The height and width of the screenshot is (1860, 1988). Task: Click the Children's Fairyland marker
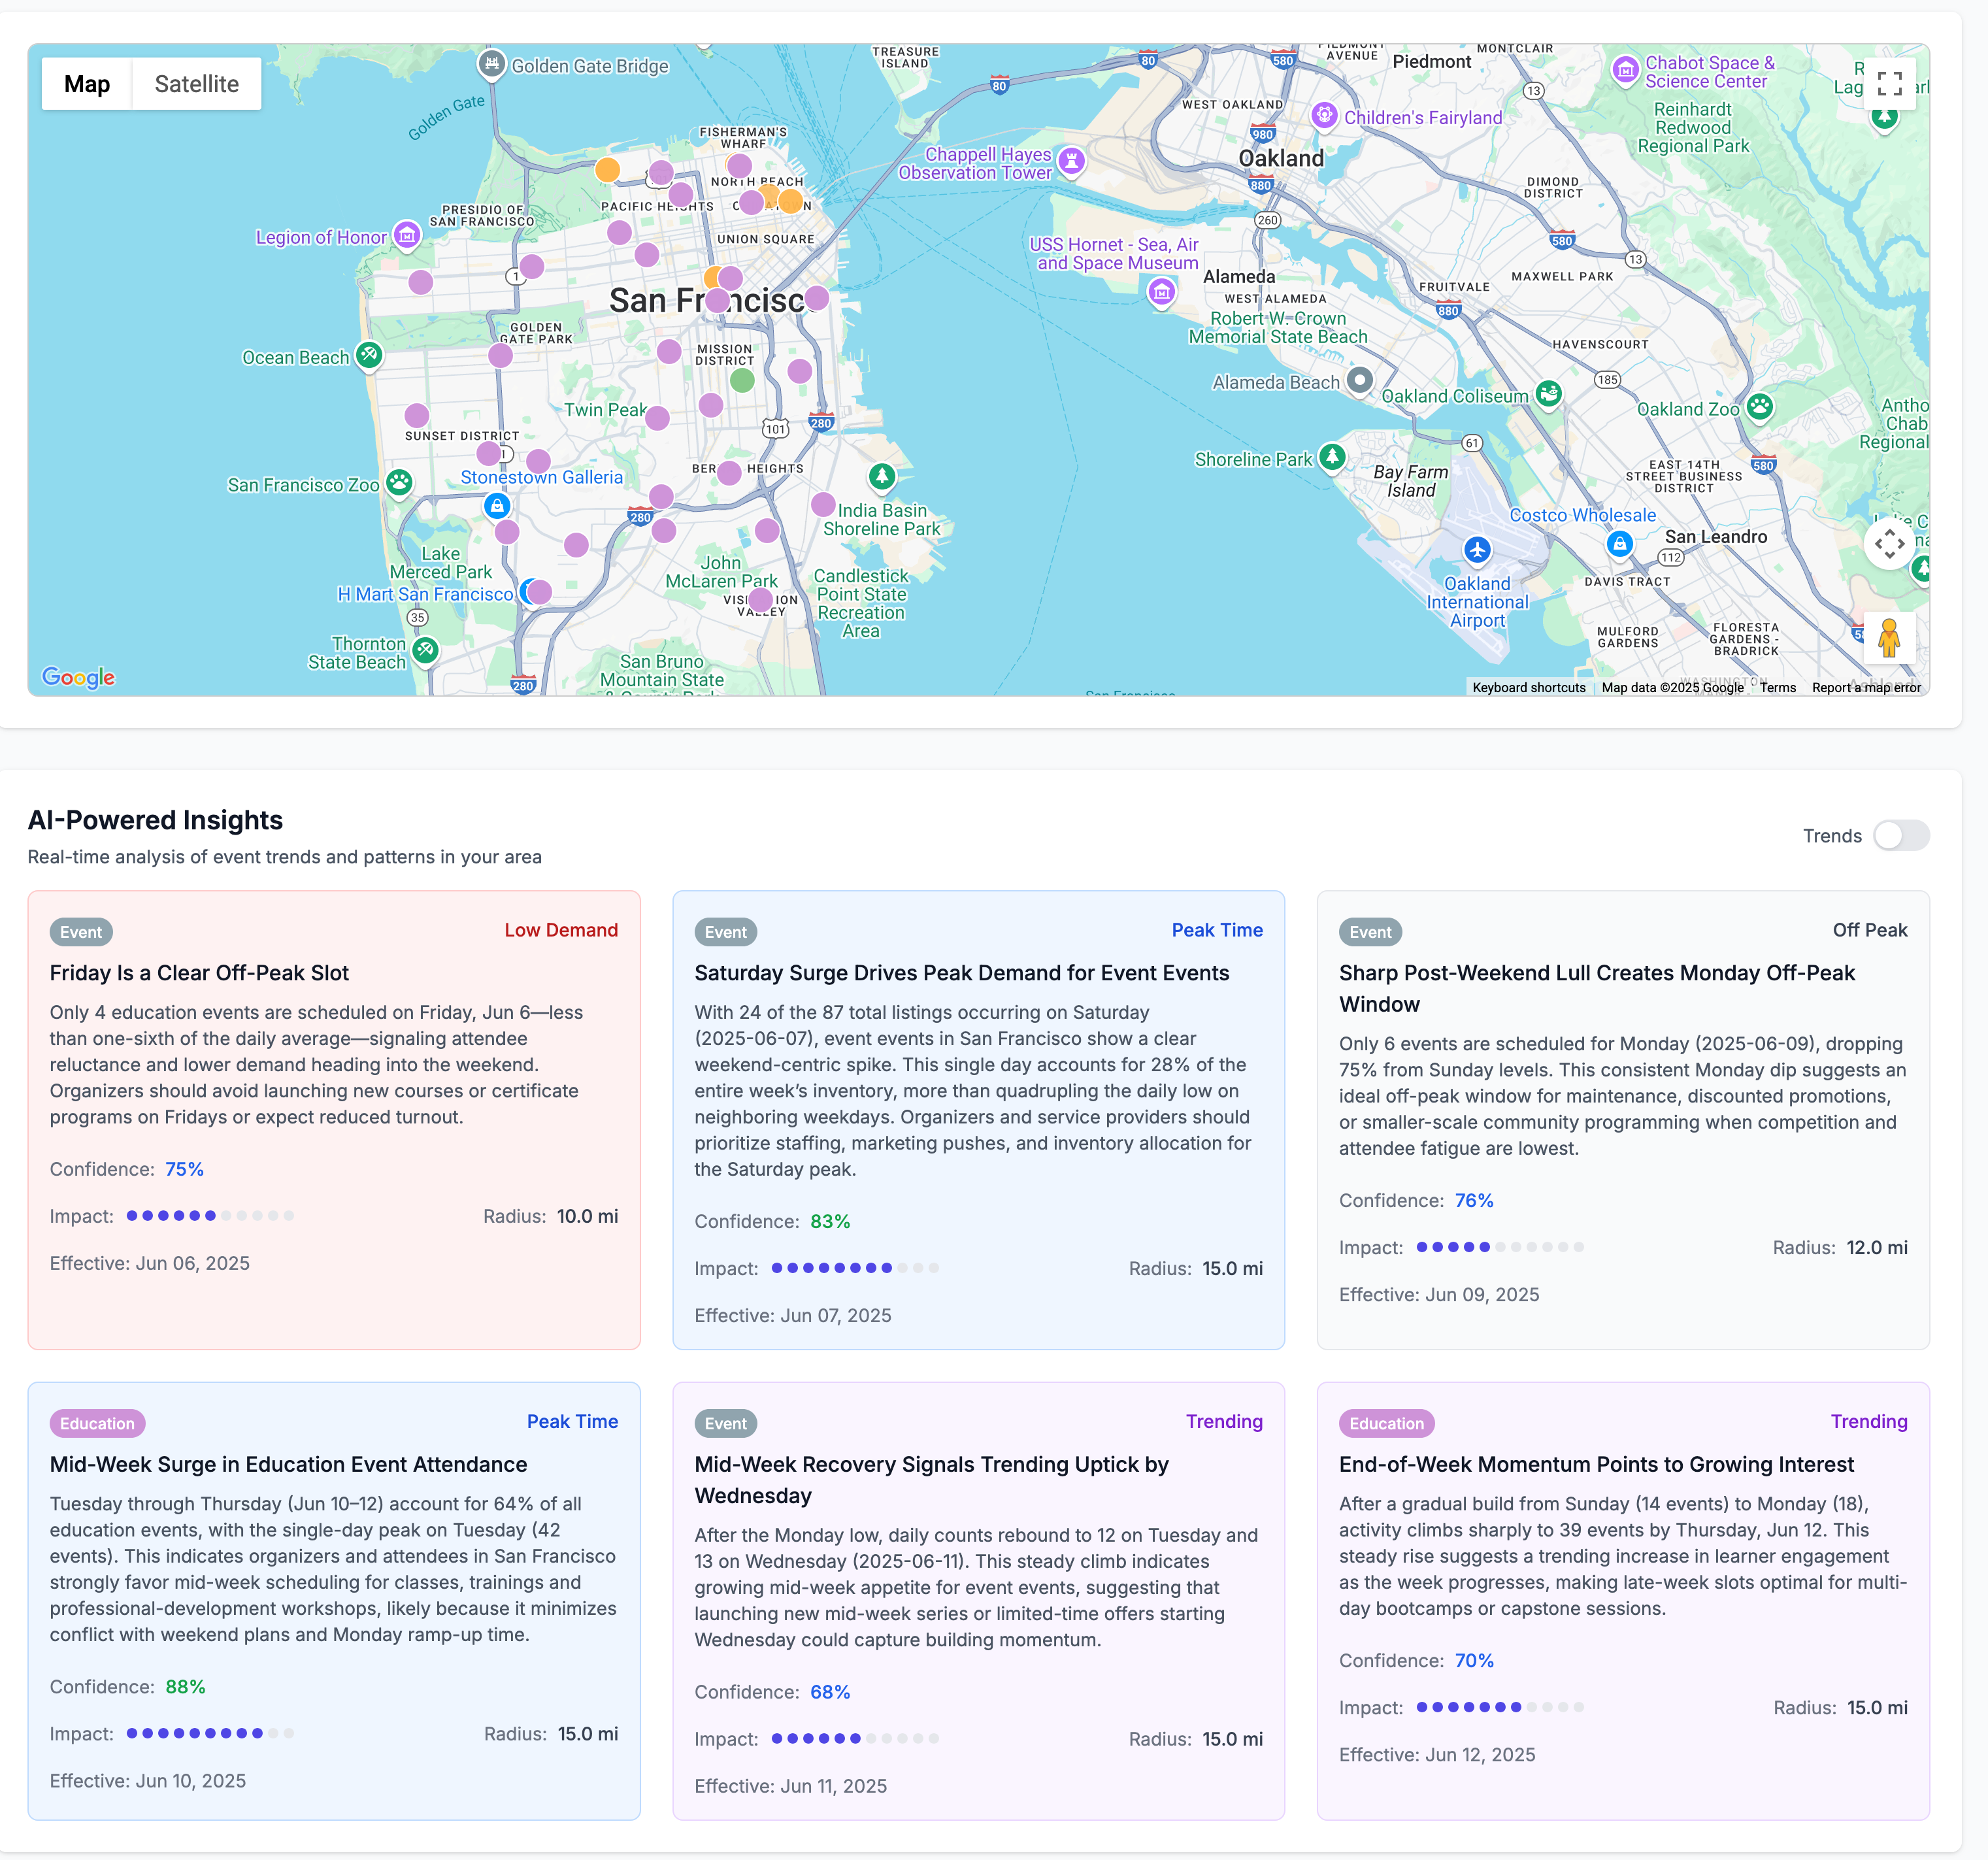click(1324, 116)
